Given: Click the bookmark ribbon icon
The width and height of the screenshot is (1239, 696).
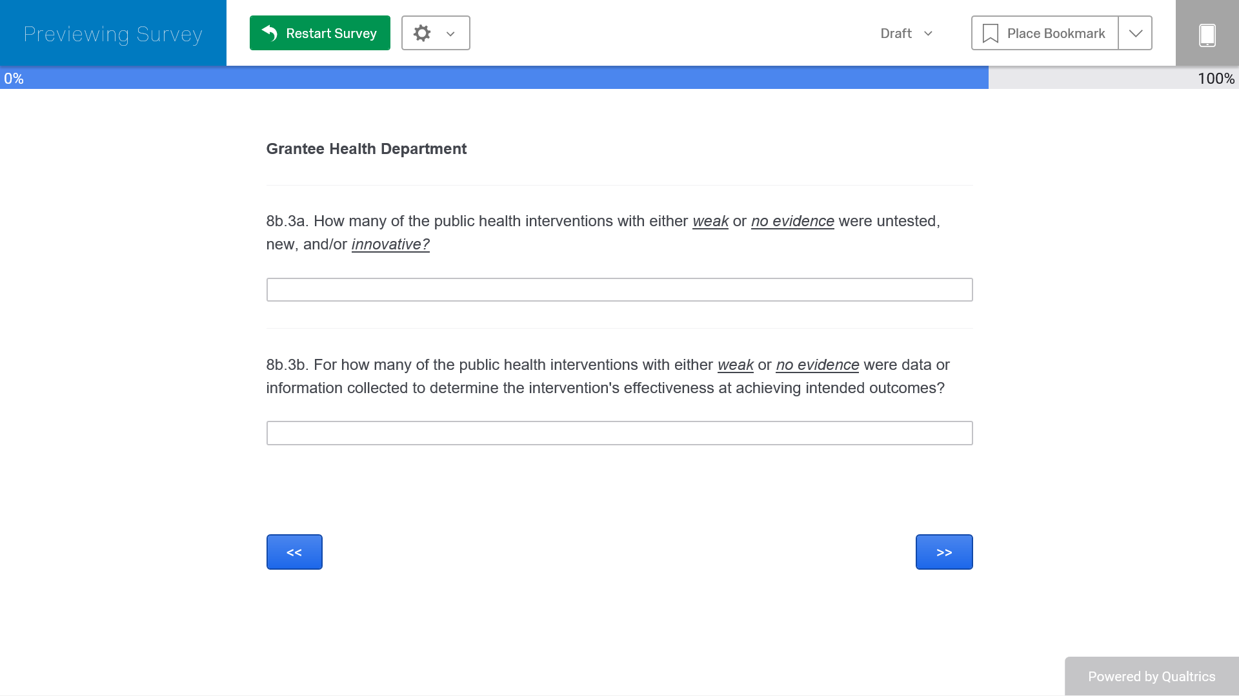Looking at the screenshot, I should point(990,34).
